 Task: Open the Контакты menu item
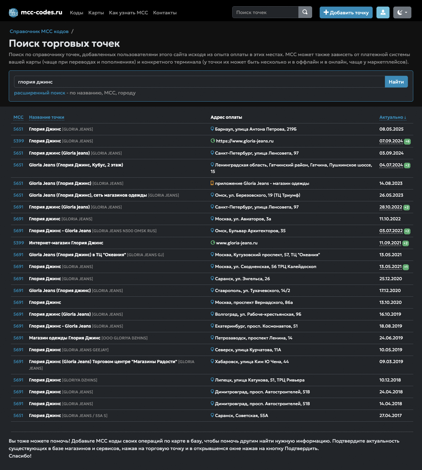[165, 13]
